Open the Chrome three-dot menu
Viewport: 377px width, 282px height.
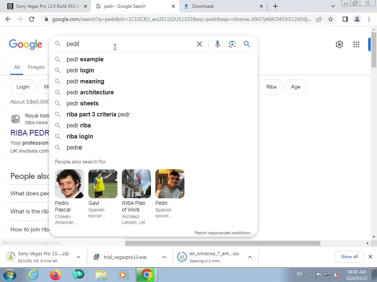click(369, 19)
